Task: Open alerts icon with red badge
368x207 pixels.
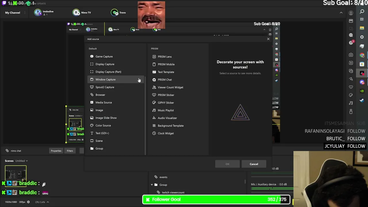Action: [351, 43]
